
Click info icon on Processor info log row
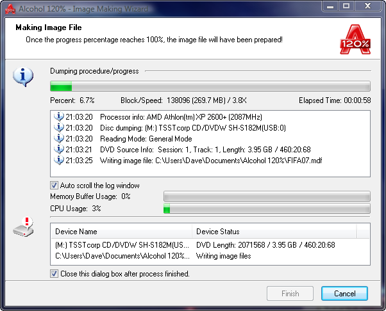pos(58,116)
